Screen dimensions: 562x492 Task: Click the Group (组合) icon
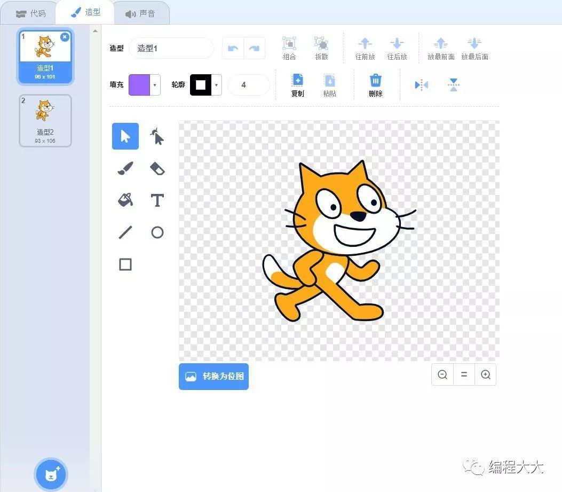pos(289,48)
